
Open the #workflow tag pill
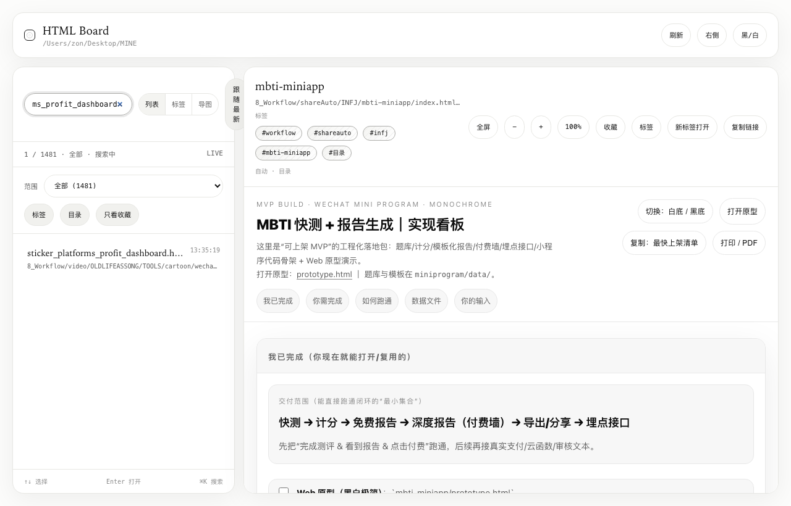(278, 133)
